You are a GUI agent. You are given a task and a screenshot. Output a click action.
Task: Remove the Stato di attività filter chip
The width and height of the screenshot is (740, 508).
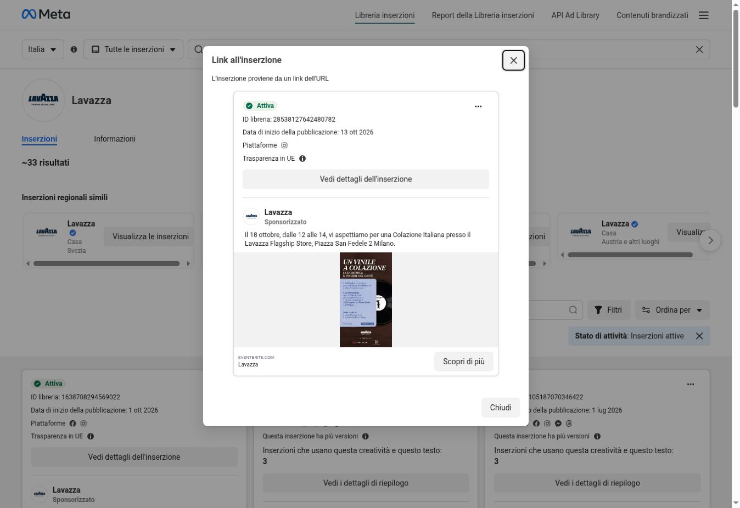point(699,336)
